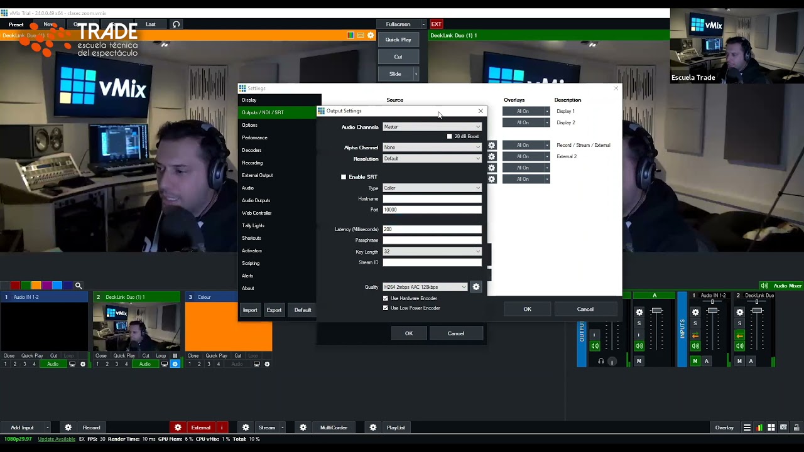This screenshot has height=452, width=804.
Task: Toggle Audio button on Audio IN 1-2 input
Action: tap(53, 364)
